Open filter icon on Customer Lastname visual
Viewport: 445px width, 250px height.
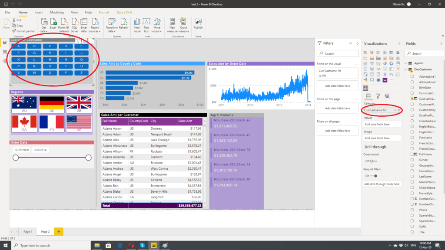[78, 41]
